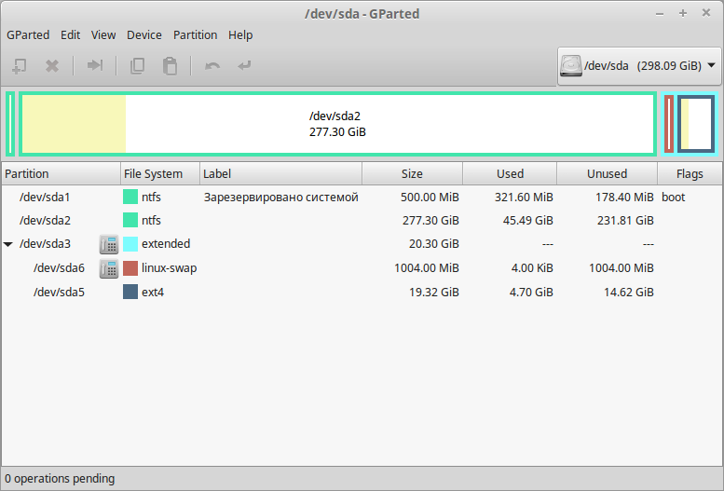Open the Edit menu
724x491 pixels.
click(70, 35)
